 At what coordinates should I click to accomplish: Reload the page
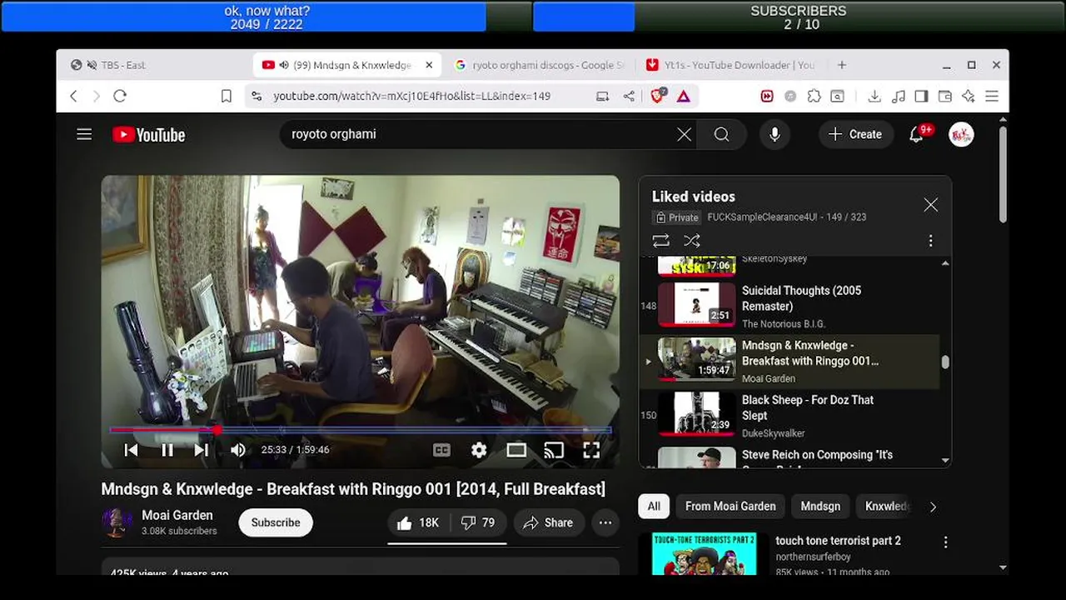coord(120,96)
